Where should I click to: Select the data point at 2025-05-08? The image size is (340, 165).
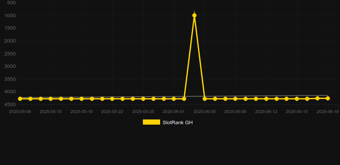pyautogui.click(x=20, y=99)
